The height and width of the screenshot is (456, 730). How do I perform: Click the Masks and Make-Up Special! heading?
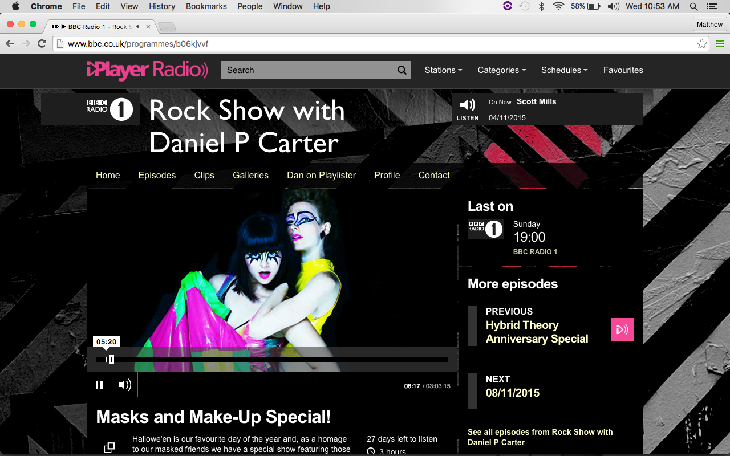213,417
